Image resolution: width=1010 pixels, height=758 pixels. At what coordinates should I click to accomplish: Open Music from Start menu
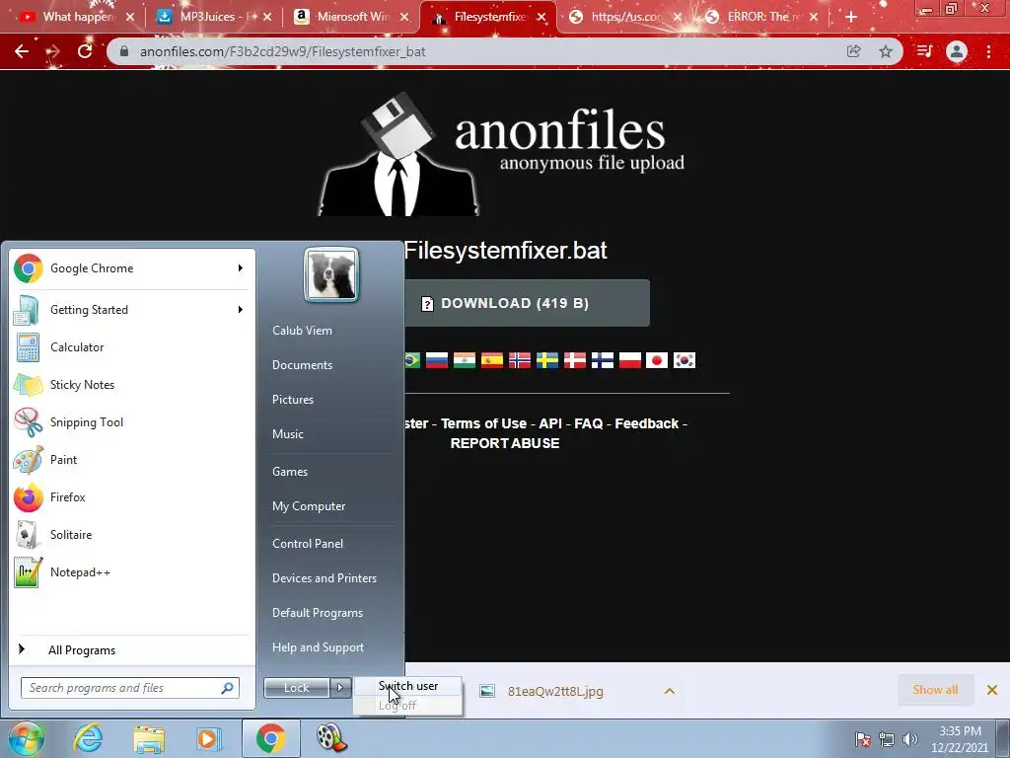[x=288, y=434]
